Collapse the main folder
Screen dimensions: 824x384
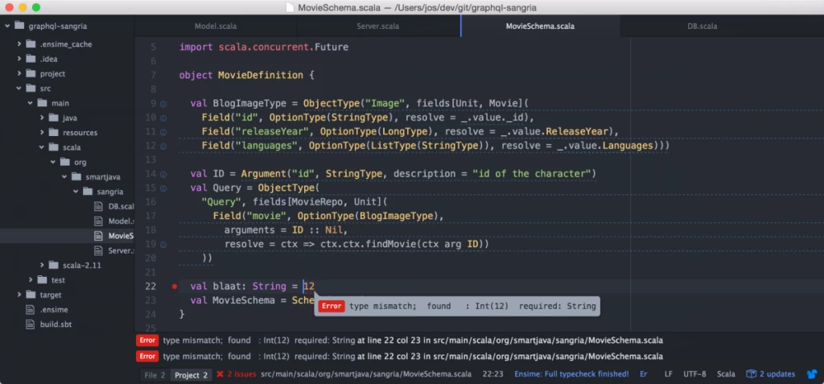click(x=31, y=103)
